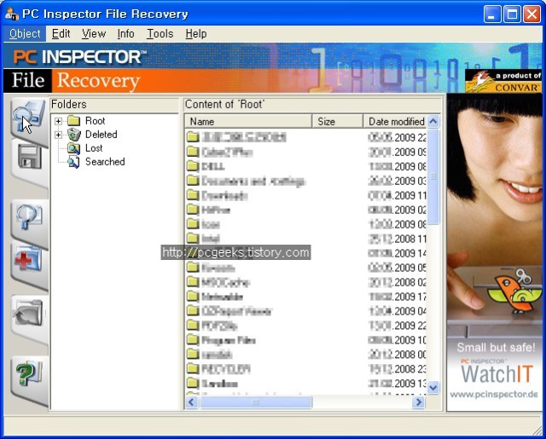This screenshot has height=439, width=546.
Task: Open the View menu
Action: pyautogui.click(x=94, y=34)
